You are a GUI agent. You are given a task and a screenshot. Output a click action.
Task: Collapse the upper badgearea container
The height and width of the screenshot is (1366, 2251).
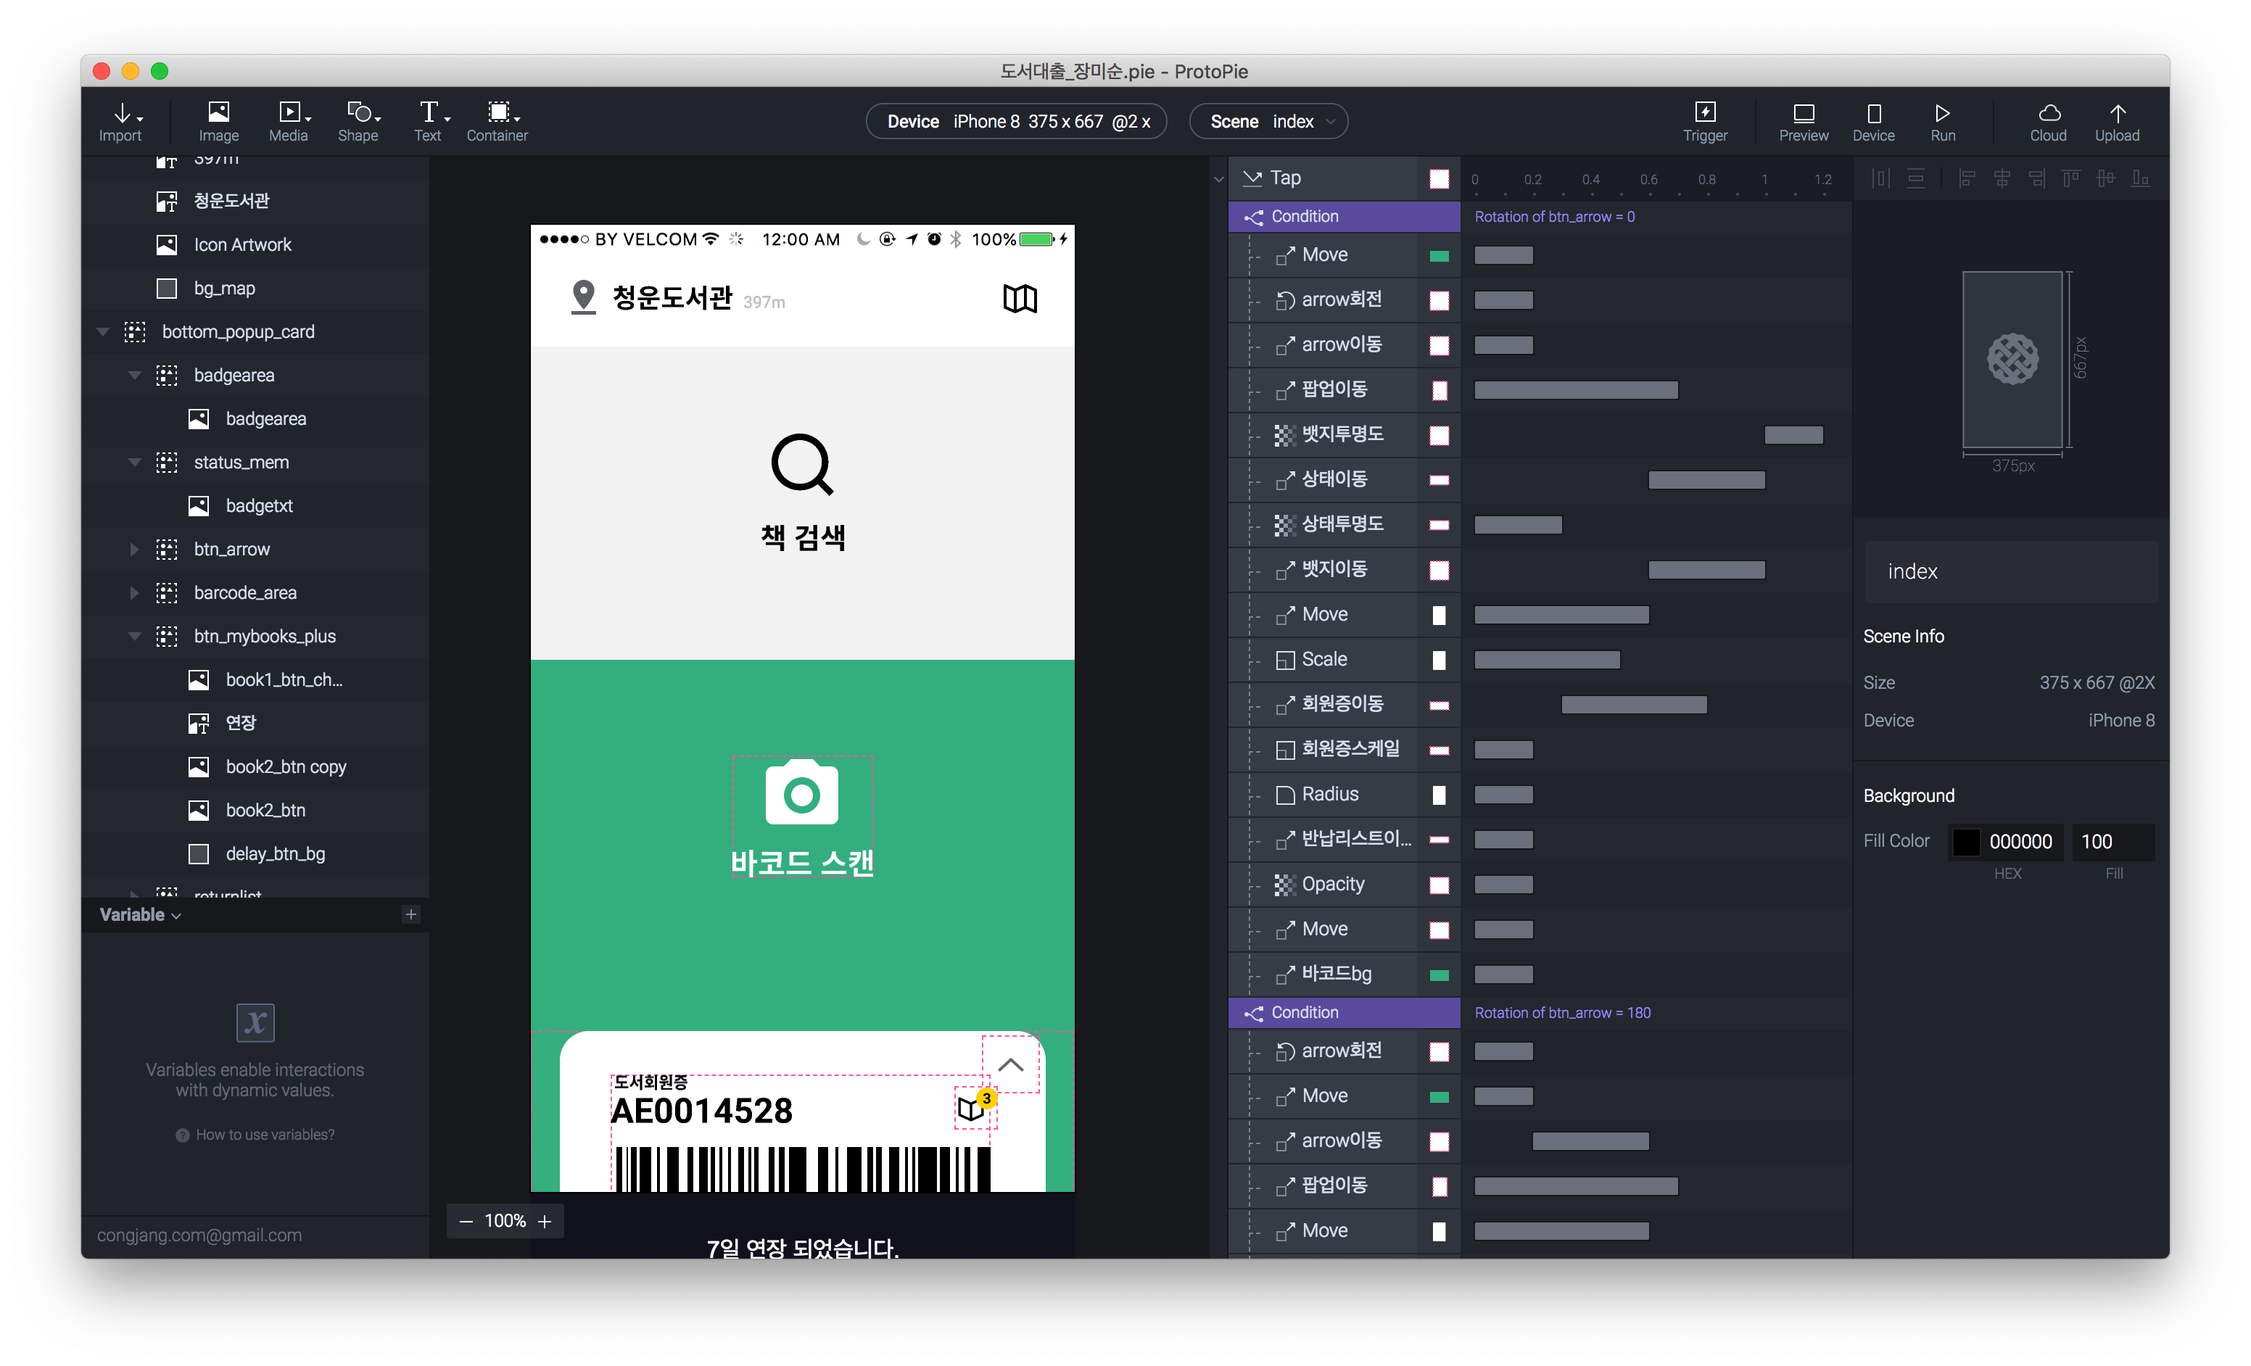tap(134, 376)
